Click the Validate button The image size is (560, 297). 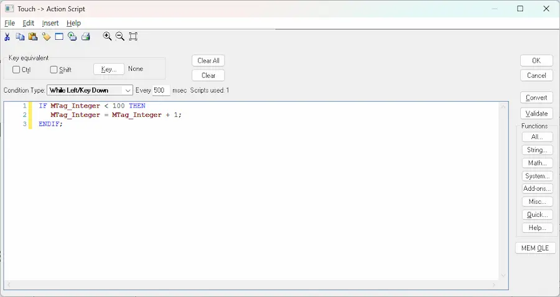click(x=536, y=113)
